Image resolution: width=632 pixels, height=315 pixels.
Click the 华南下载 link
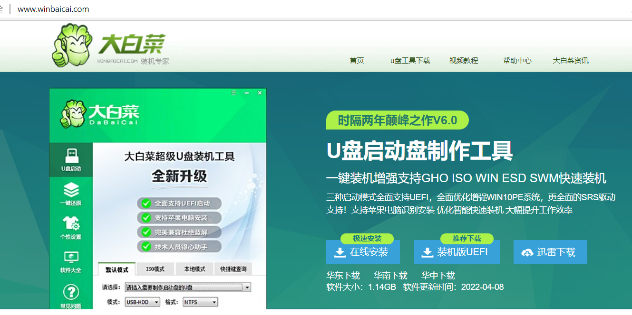[x=390, y=276]
